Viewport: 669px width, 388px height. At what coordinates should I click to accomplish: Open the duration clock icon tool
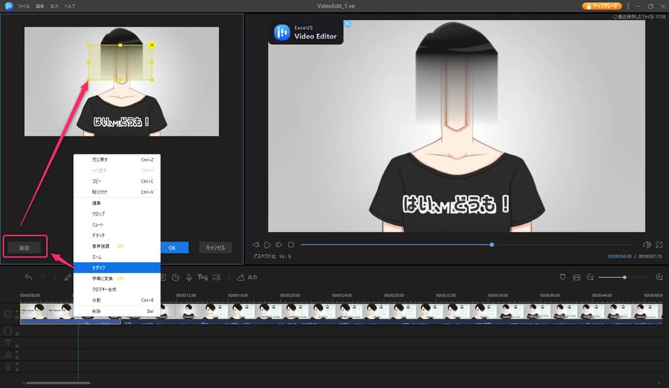tap(176, 277)
